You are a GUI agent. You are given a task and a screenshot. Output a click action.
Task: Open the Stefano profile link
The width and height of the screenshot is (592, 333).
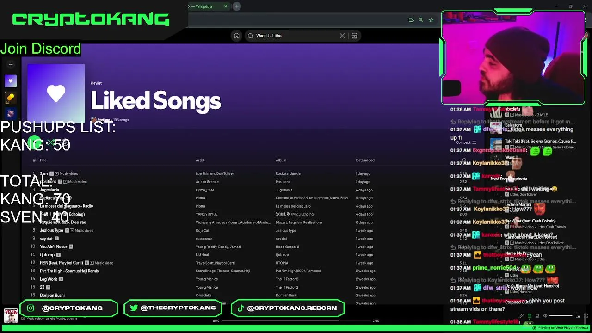pos(104,120)
